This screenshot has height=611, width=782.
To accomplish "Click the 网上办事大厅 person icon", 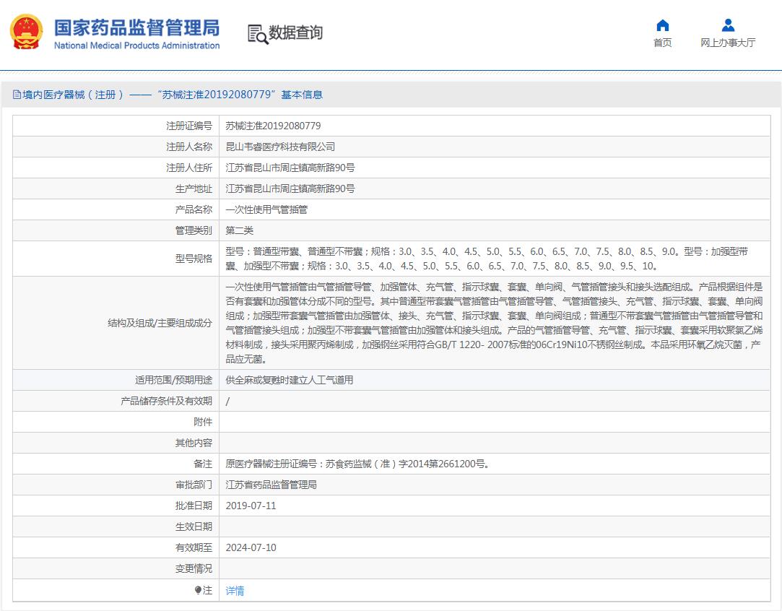I will tap(728, 26).
